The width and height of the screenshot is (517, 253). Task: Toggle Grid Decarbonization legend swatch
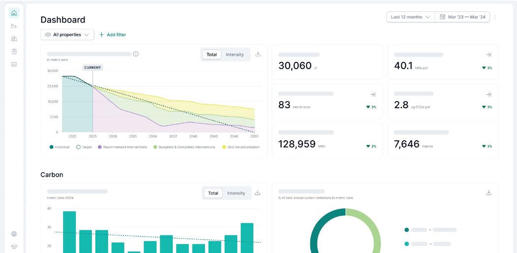[x=224, y=147]
